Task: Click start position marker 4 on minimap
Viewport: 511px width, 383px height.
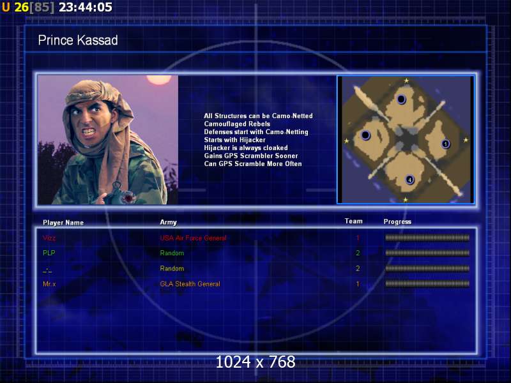Action: click(409, 179)
